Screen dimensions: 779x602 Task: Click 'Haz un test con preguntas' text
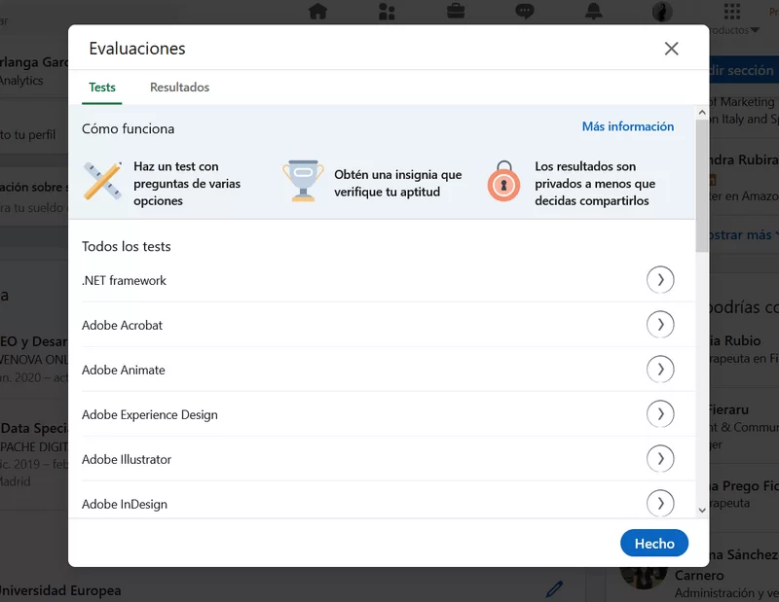coord(187,184)
